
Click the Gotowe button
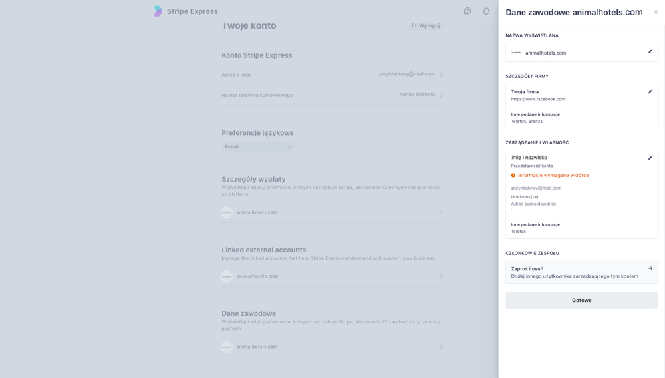[x=581, y=300]
